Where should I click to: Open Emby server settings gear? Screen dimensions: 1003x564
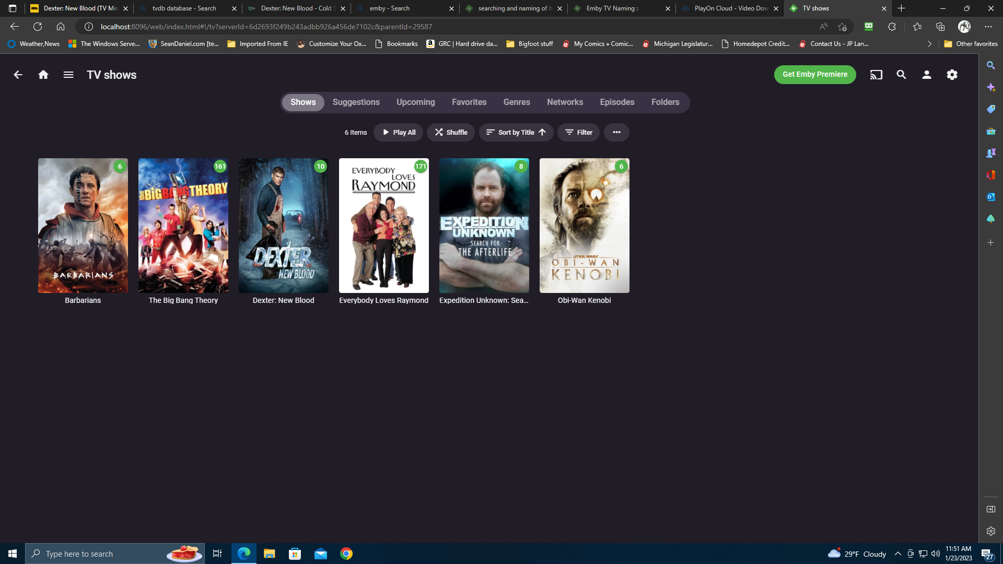(x=952, y=75)
